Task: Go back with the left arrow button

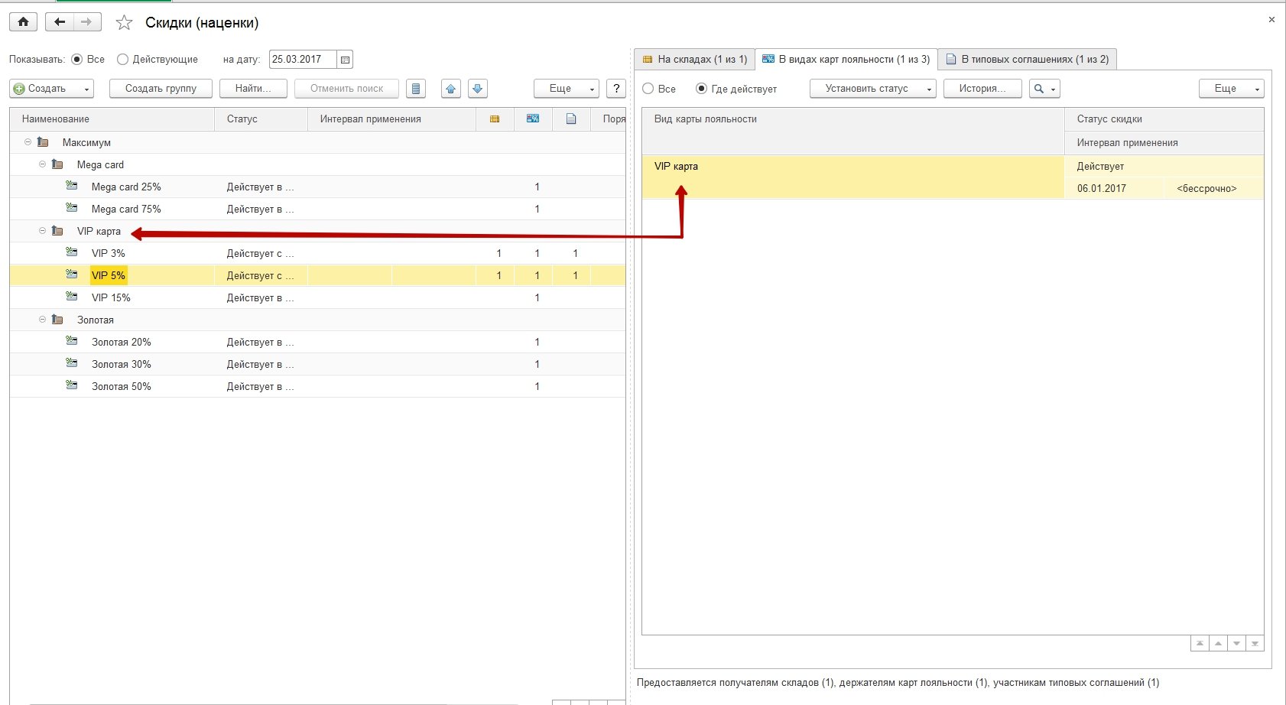Action: (x=60, y=22)
